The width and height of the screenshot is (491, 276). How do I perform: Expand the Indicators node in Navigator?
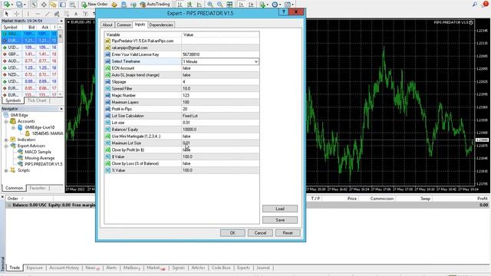pos(6,140)
